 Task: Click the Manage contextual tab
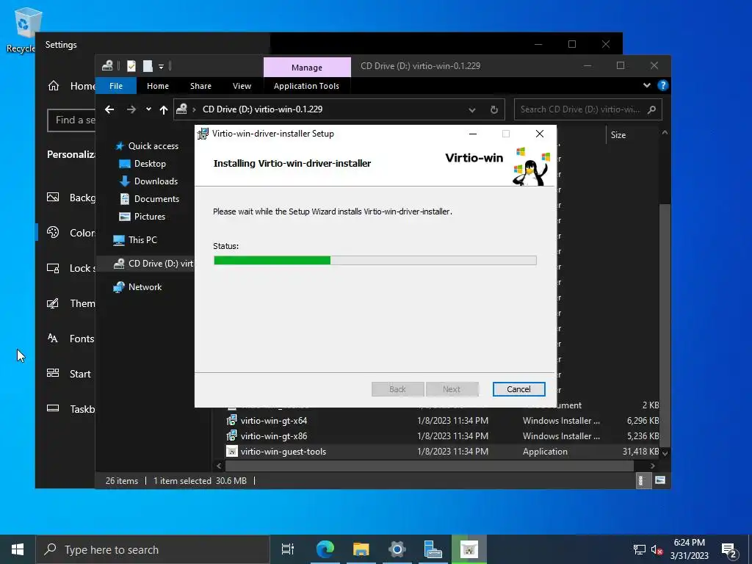(307, 67)
